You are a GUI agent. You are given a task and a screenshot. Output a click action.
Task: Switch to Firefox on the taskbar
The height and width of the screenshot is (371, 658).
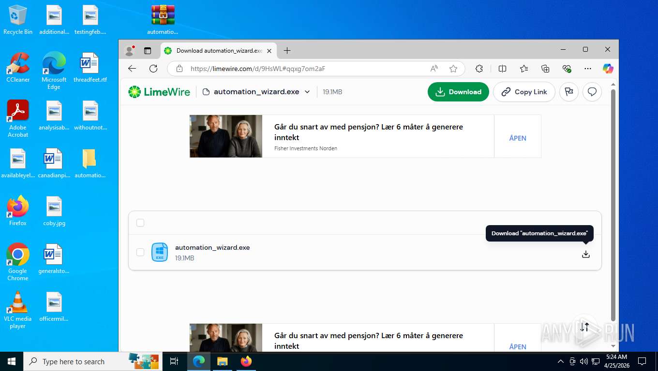pyautogui.click(x=246, y=361)
